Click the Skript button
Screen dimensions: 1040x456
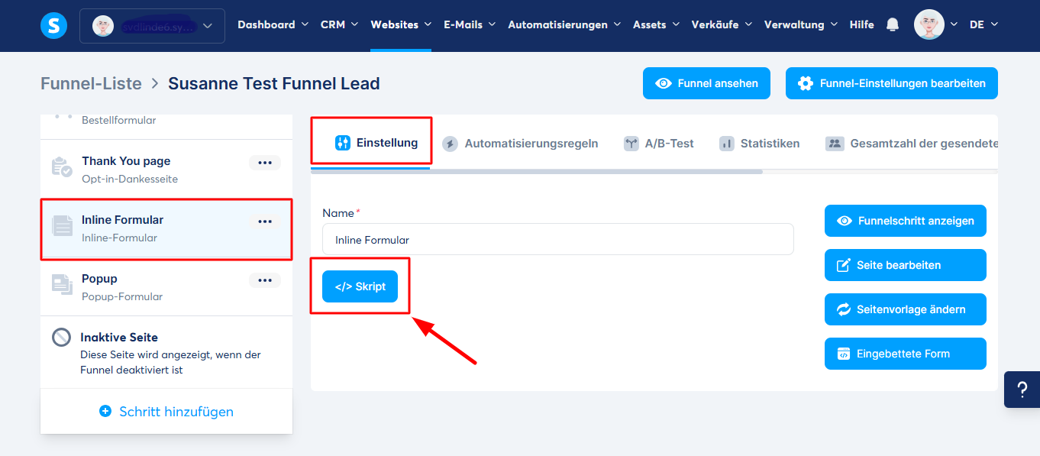360,286
